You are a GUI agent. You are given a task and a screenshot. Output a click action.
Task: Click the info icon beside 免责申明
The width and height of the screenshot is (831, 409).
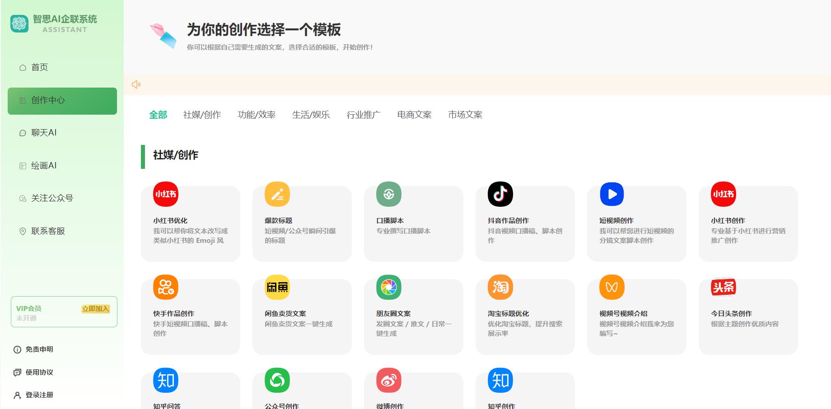click(x=18, y=349)
